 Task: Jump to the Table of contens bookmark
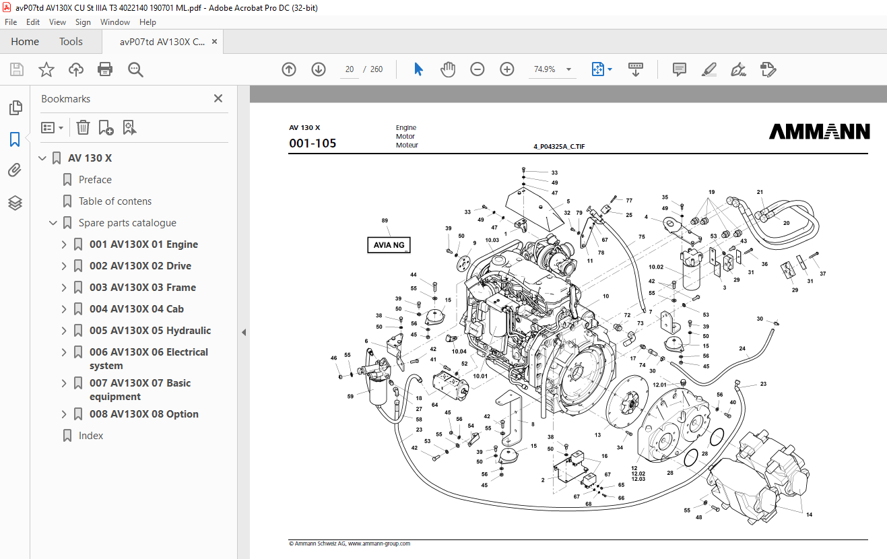click(x=115, y=201)
